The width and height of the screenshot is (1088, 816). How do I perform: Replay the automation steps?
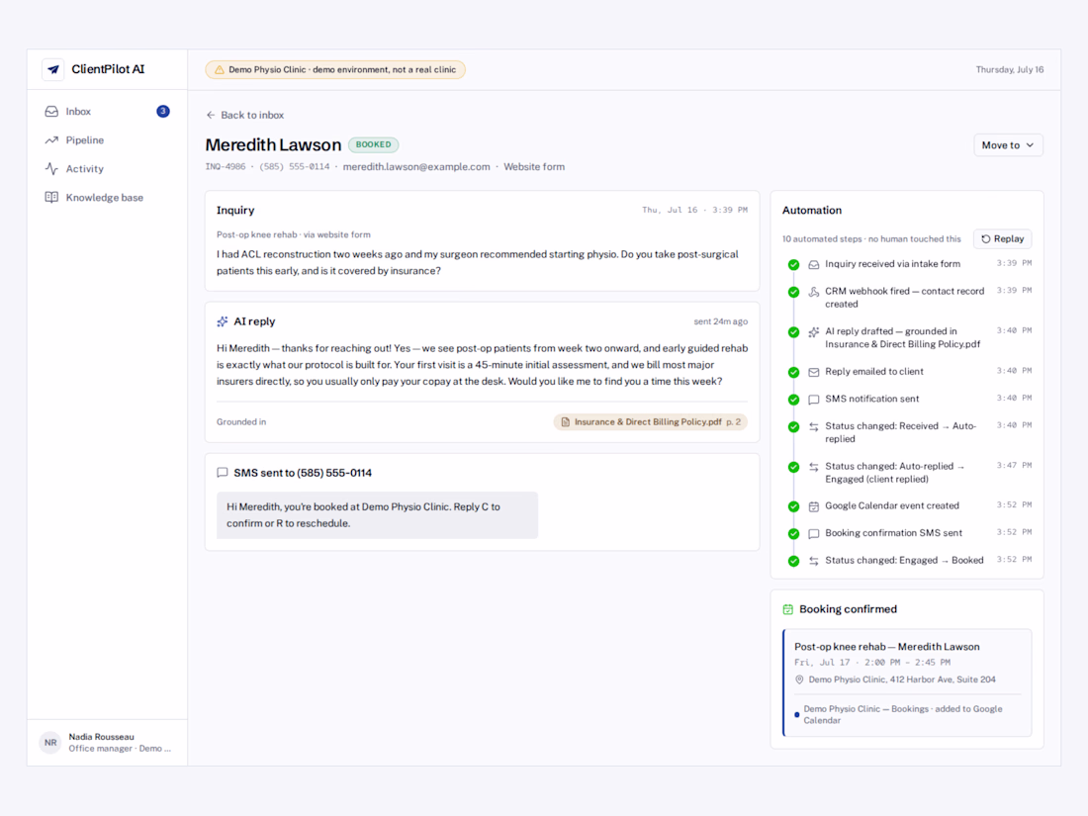1003,238
